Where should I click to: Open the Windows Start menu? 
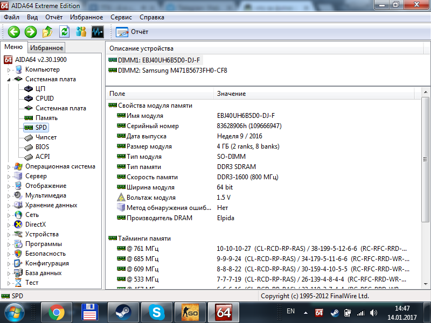14,313
